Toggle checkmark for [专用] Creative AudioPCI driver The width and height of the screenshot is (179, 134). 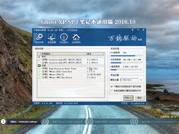click(39, 59)
